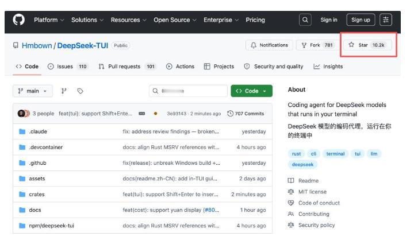Click the Readme book icon

291,180
